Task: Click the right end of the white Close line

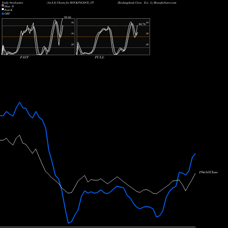Action: (x=195, y=173)
